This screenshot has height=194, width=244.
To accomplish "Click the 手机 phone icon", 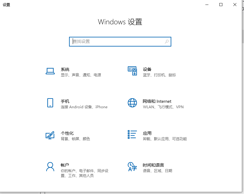I will point(50,103).
